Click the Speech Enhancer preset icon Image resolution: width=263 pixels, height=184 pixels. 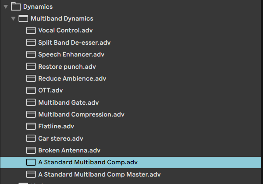[31, 55]
